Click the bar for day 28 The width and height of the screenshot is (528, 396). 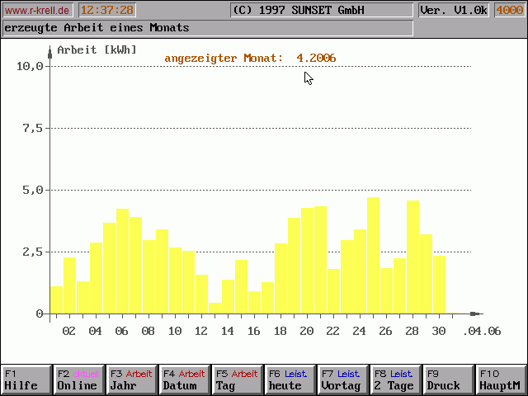coord(413,257)
